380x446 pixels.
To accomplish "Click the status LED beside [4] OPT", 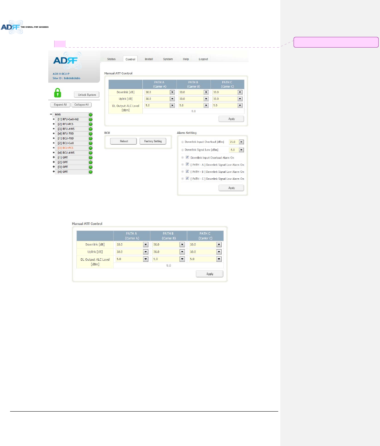I will 90,172.
